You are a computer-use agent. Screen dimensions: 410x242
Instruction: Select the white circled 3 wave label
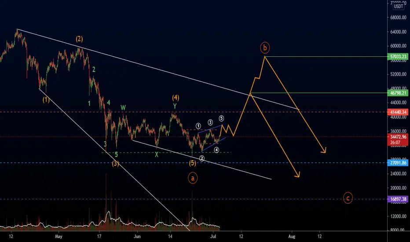tap(210, 122)
